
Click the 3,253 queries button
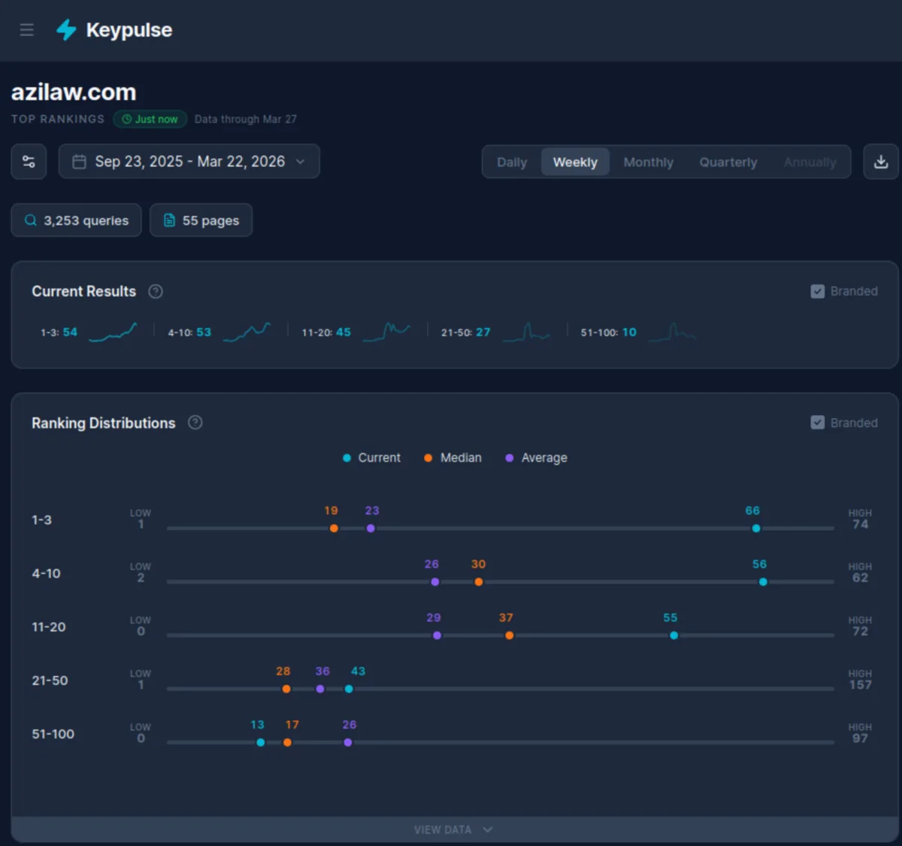75,220
